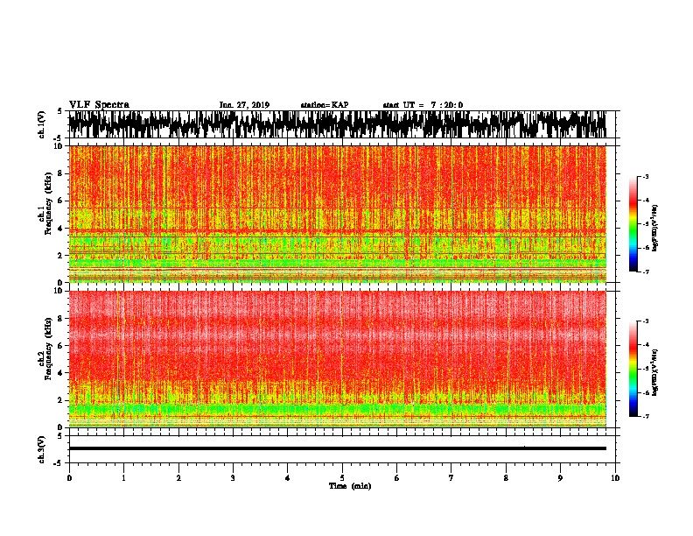Click the "-7" label on ch.2 color bar

645,416
